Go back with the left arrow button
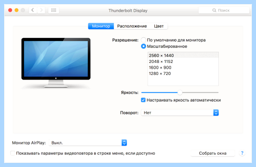 tap(33, 10)
